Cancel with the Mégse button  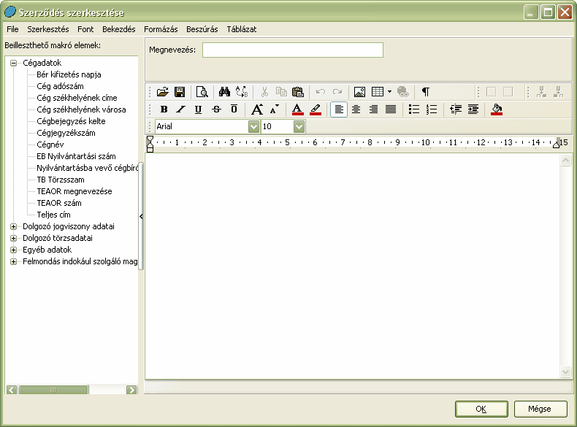coord(540,409)
